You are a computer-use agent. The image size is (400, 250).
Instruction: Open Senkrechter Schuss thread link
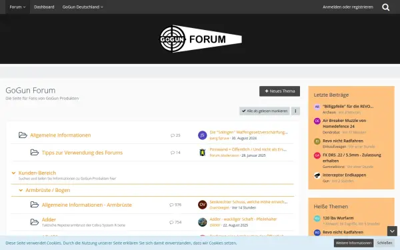coord(249,202)
